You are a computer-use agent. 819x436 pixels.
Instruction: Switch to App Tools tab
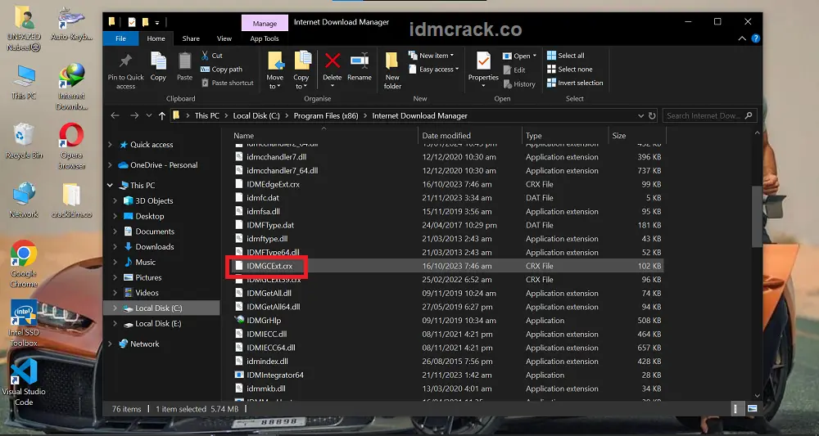(x=265, y=38)
